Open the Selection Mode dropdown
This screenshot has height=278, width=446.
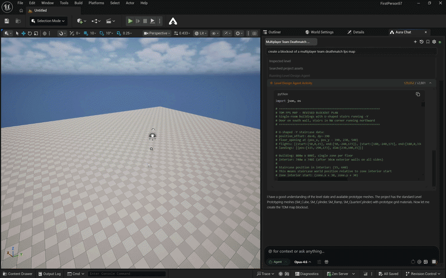(49, 21)
